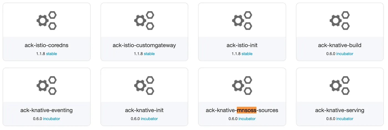The image size is (388, 130).
Task: Open the incubator link under ack-knative-init
Action: tap(149, 119)
